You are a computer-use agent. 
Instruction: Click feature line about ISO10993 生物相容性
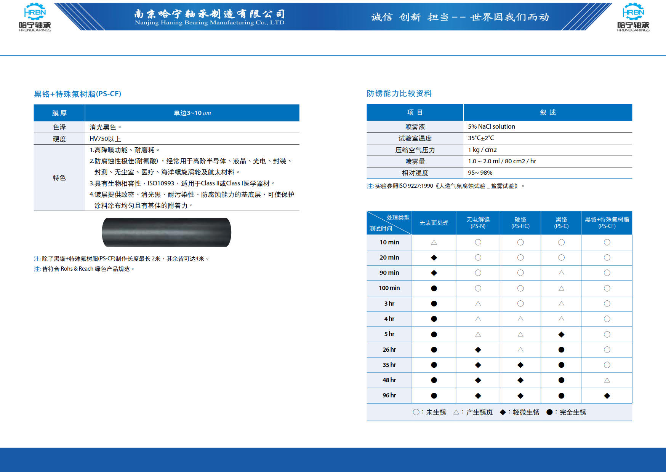click(x=183, y=183)
